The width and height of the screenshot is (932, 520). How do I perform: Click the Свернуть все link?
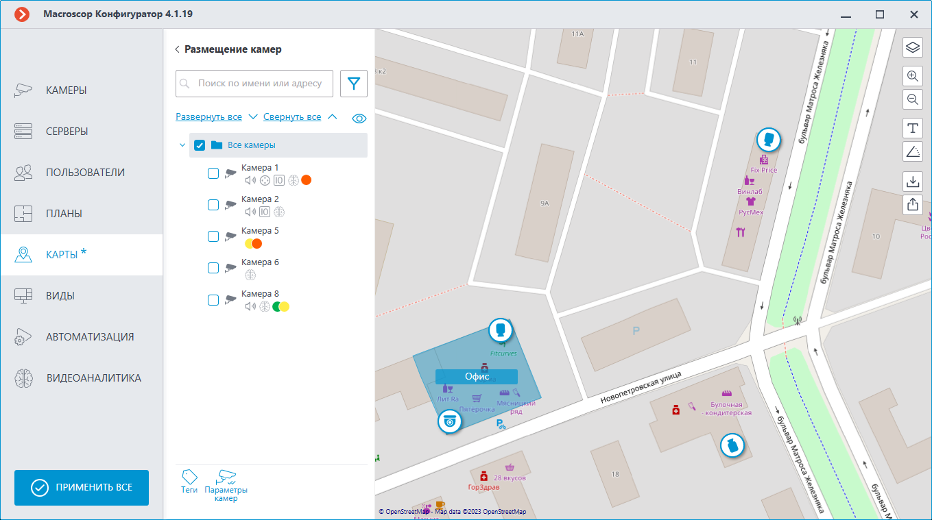(292, 117)
